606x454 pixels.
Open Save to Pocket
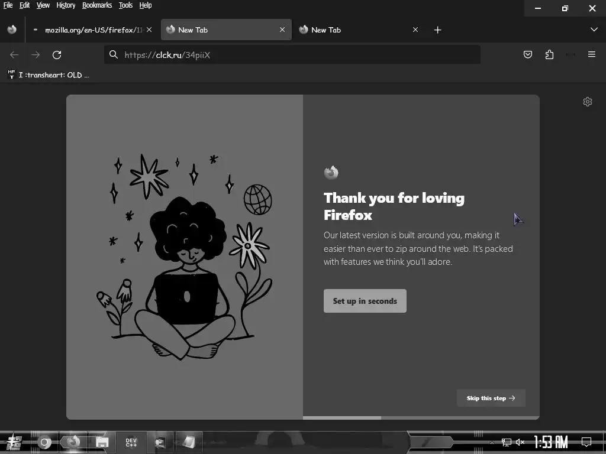(x=528, y=54)
